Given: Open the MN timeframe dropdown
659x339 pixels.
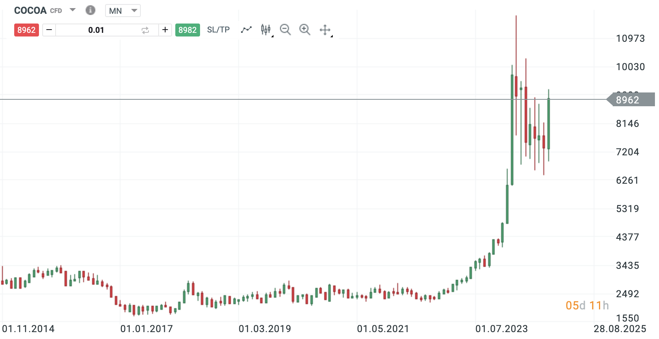Looking at the screenshot, I should pyautogui.click(x=123, y=11).
